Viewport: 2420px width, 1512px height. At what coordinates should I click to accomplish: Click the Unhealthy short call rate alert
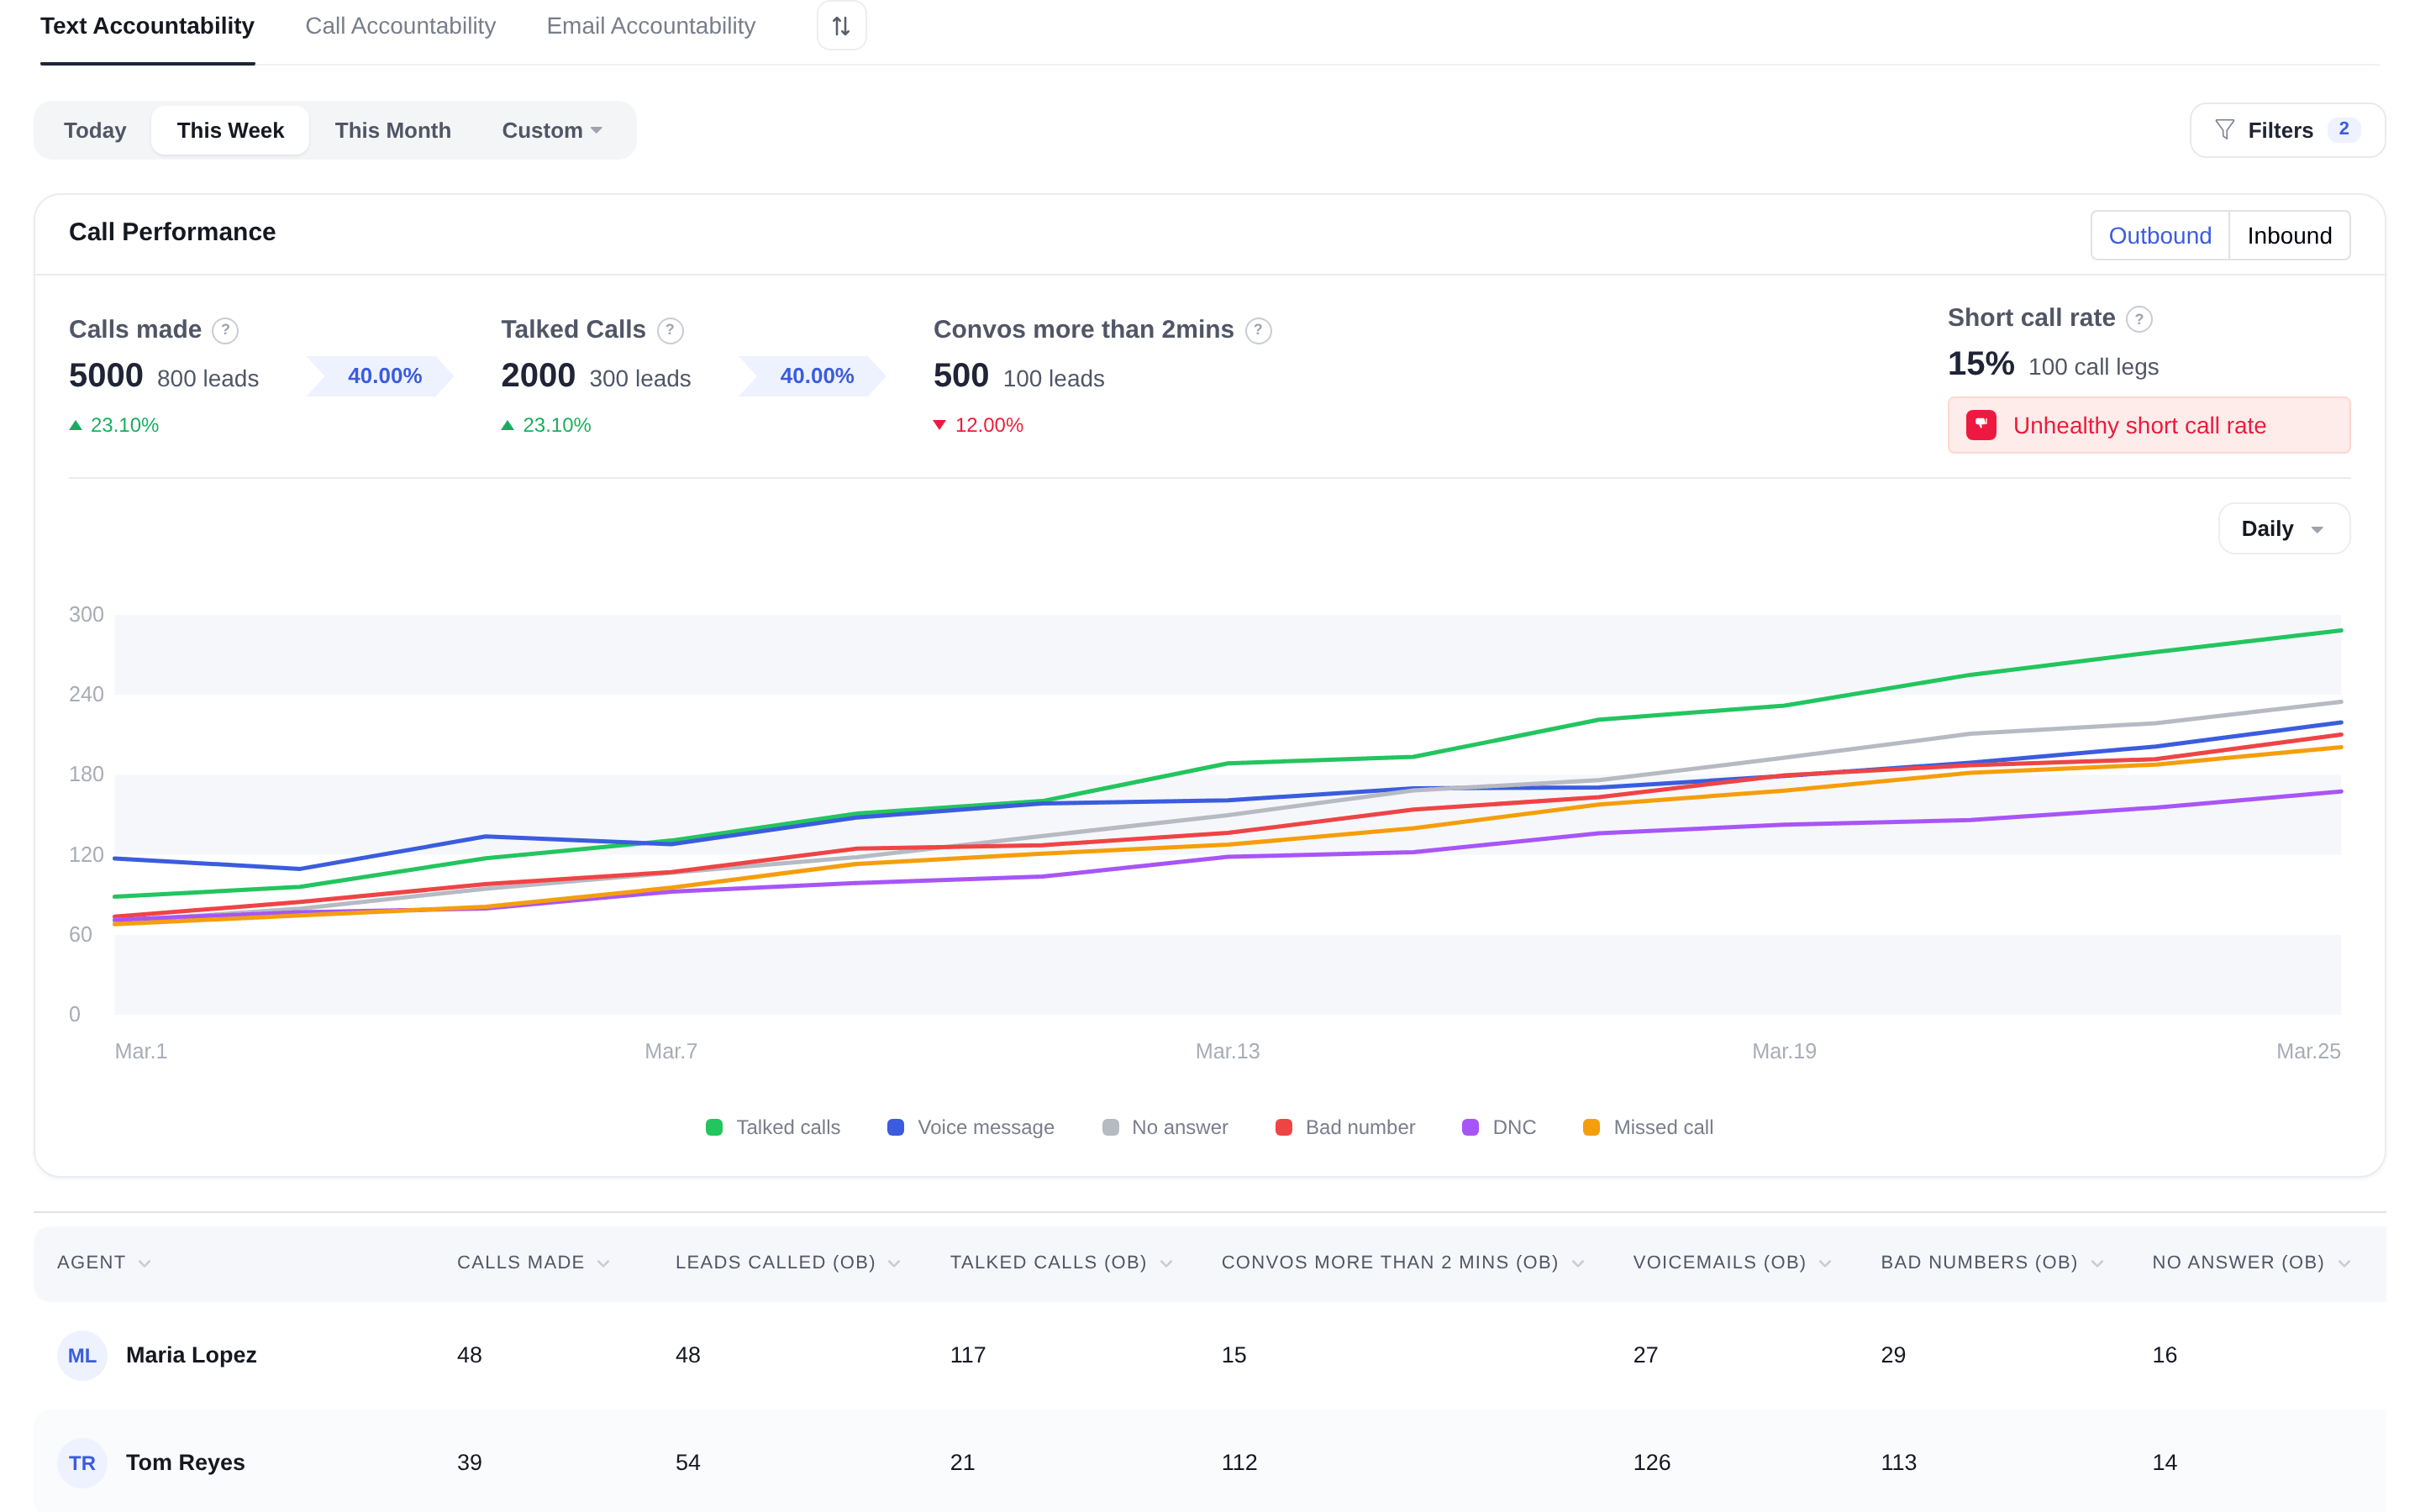tap(2148, 425)
